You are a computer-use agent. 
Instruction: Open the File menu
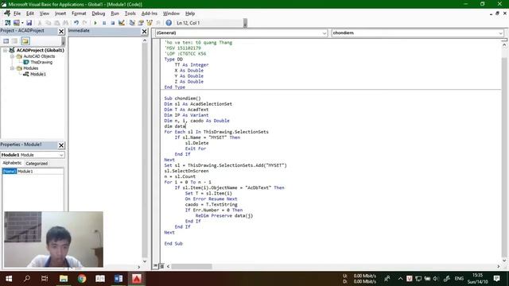click(17, 14)
